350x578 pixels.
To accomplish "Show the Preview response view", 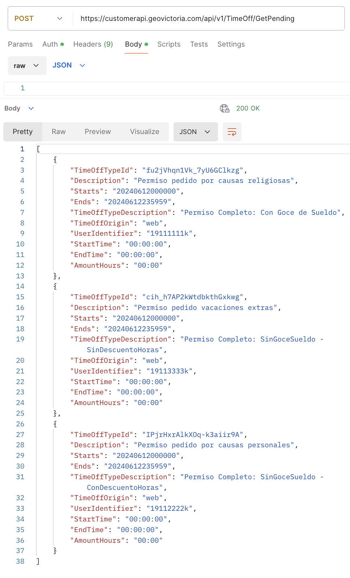I will pyautogui.click(x=97, y=132).
